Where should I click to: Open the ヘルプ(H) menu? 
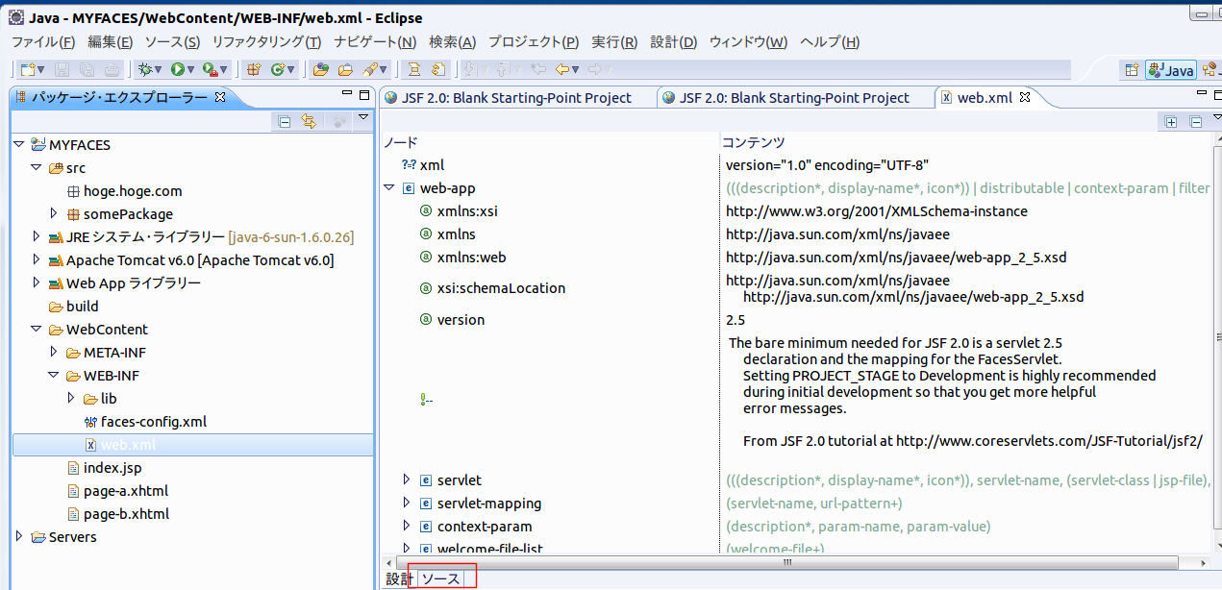tap(830, 42)
